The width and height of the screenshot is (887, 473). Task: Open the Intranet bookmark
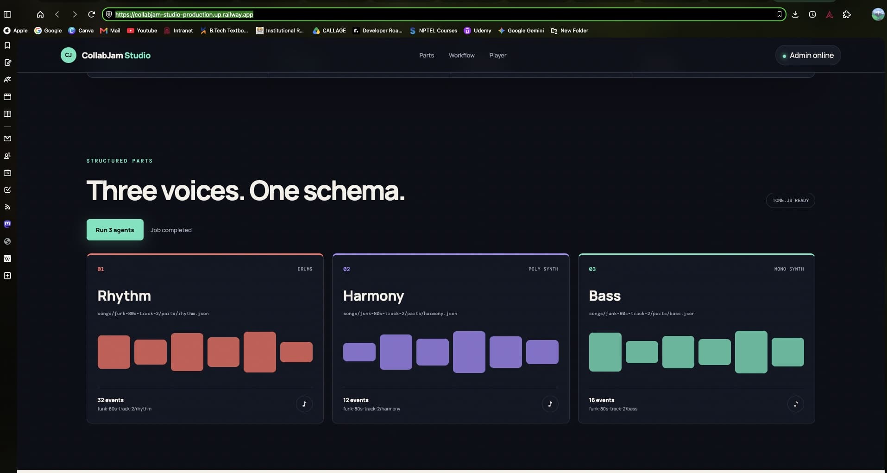(178, 31)
